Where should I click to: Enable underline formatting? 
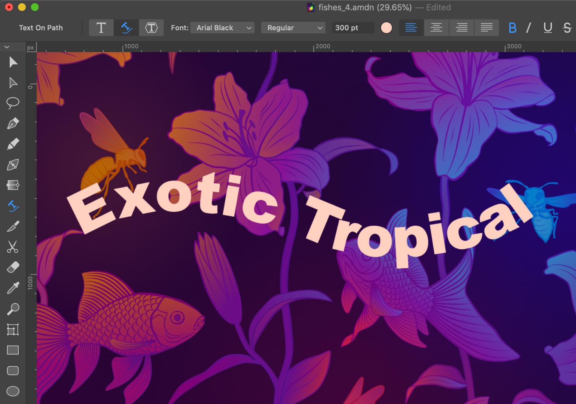point(548,28)
